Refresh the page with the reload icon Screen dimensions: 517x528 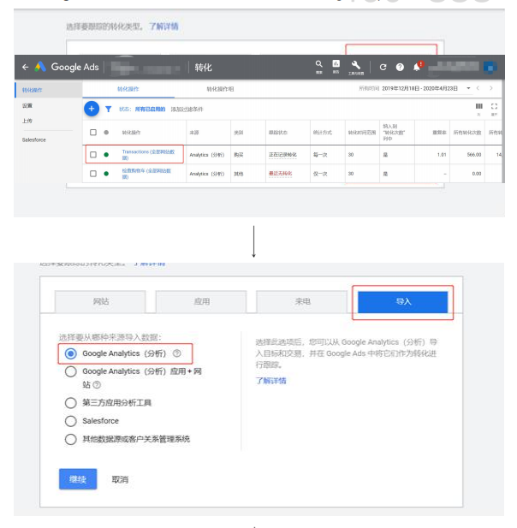click(x=383, y=67)
